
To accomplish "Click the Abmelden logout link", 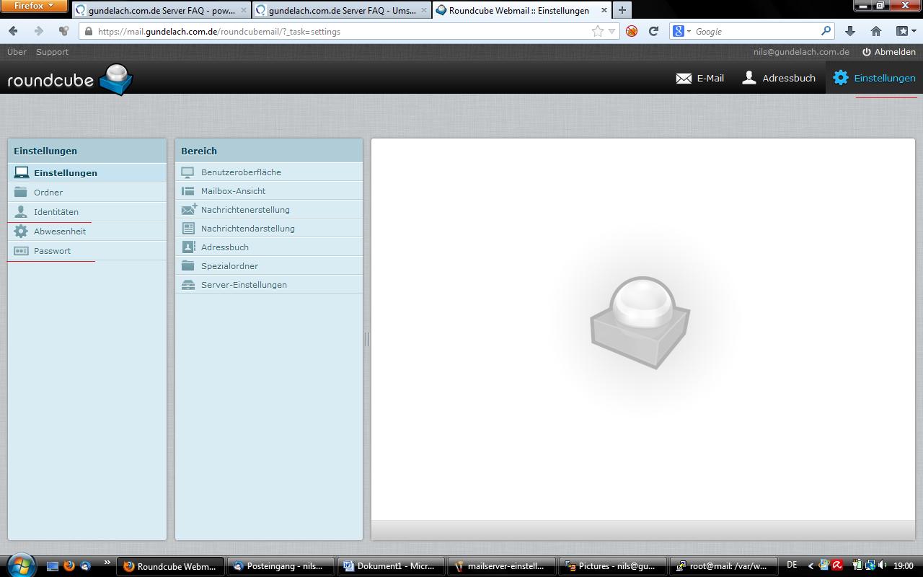I will coord(888,52).
